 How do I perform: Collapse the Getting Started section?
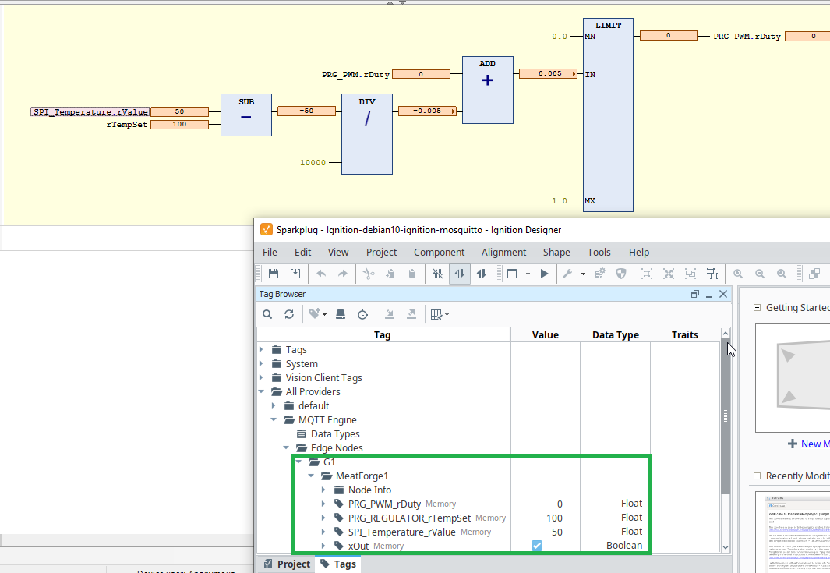tap(756, 308)
